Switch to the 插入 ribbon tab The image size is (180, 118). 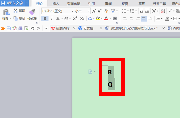(56, 4)
